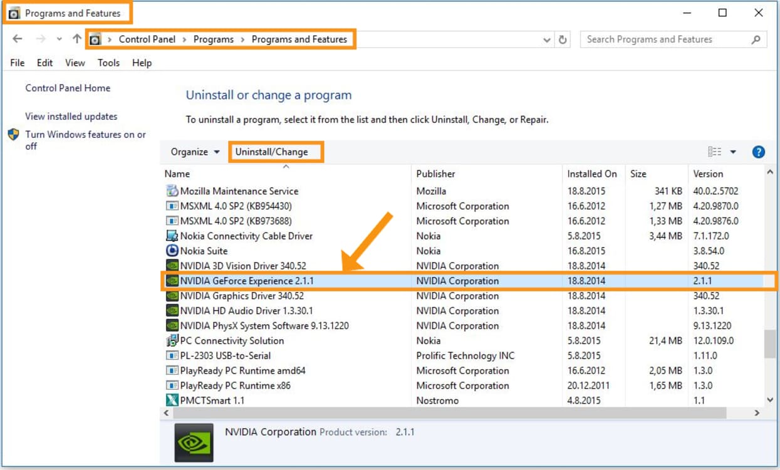
Task: Open the Organize dropdown
Action: (195, 152)
